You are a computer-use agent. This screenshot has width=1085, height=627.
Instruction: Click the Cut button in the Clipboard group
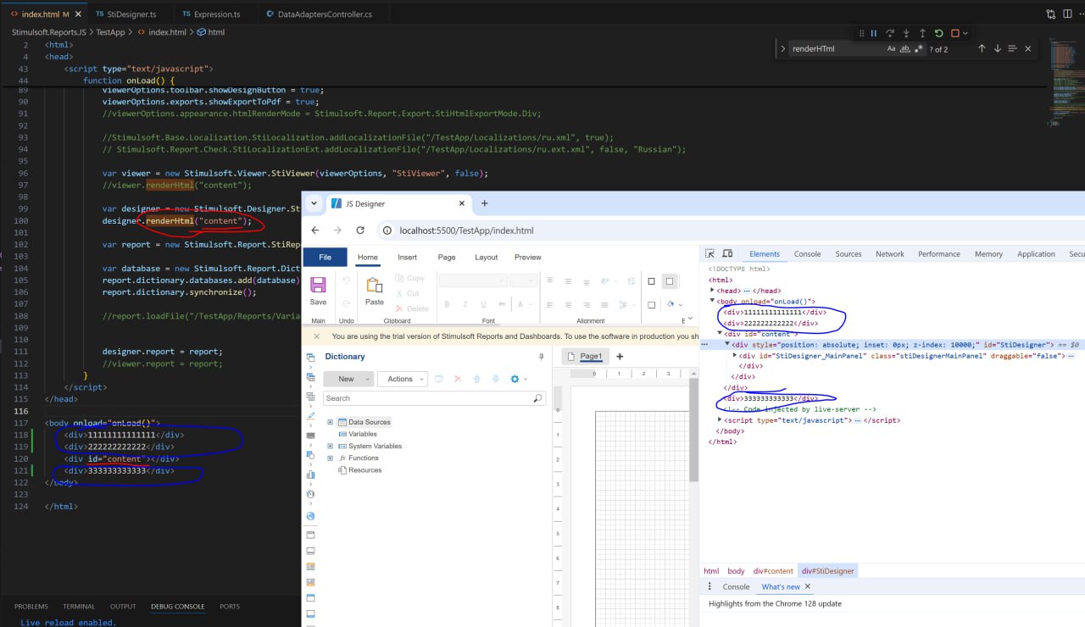coord(407,293)
